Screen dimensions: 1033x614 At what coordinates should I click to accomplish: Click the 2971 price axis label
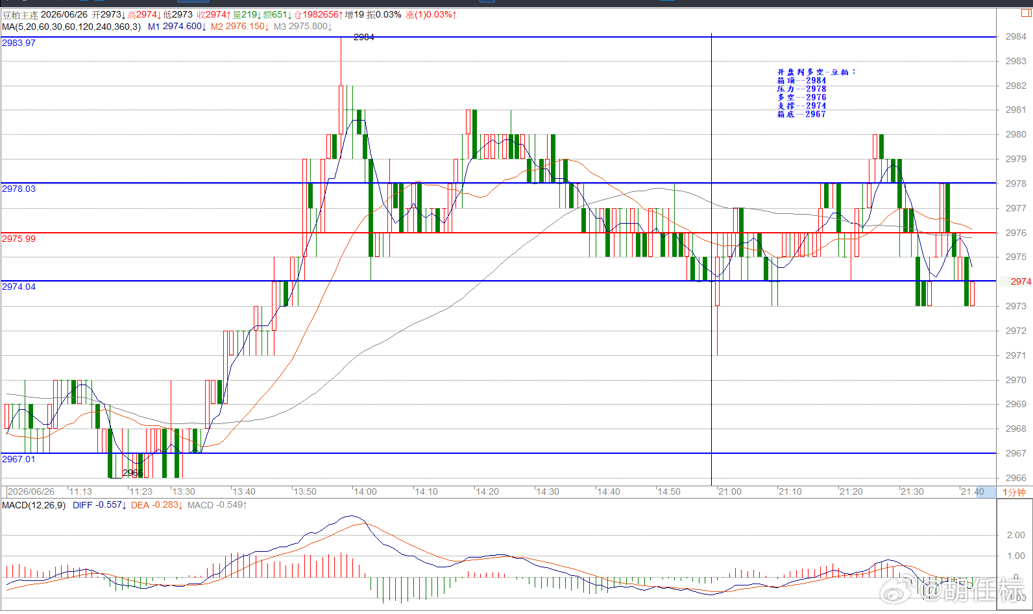1016,355
